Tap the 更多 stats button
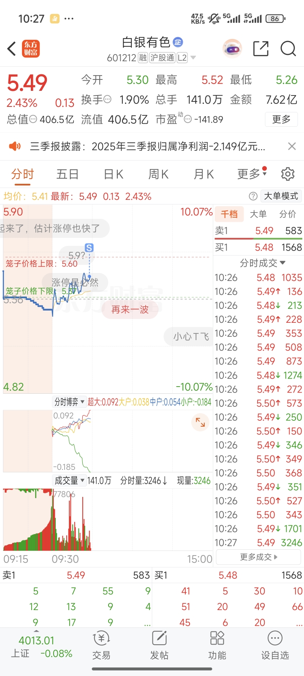The width and height of the screenshot is (304, 676). click(x=281, y=120)
